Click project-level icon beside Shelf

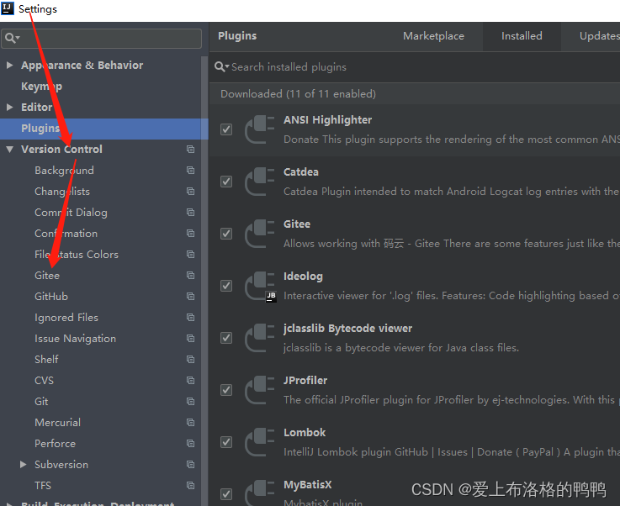coord(191,360)
